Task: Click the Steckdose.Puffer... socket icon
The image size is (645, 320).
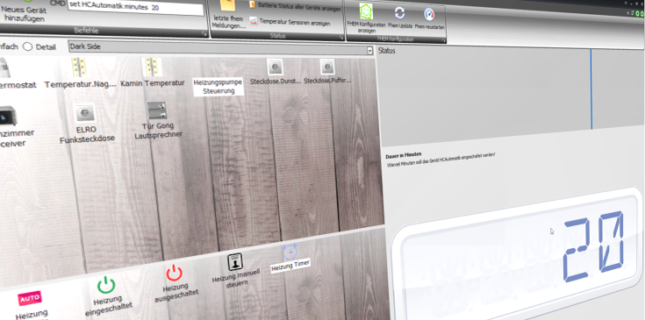Action: point(327,67)
